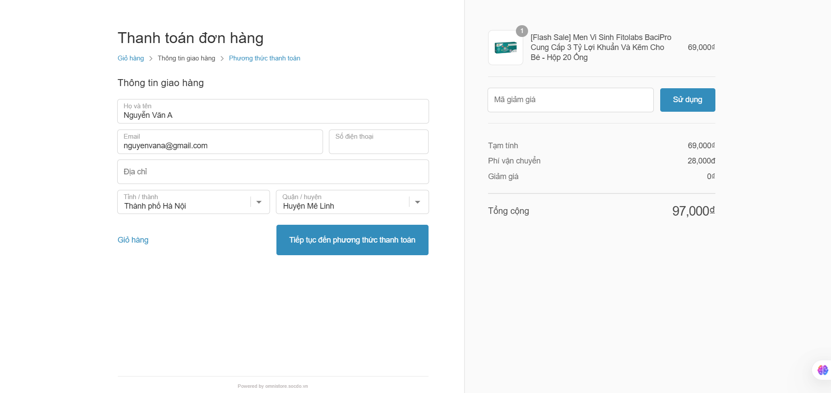Click into the Số điện thoại field
831x393 pixels.
pos(378,142)
